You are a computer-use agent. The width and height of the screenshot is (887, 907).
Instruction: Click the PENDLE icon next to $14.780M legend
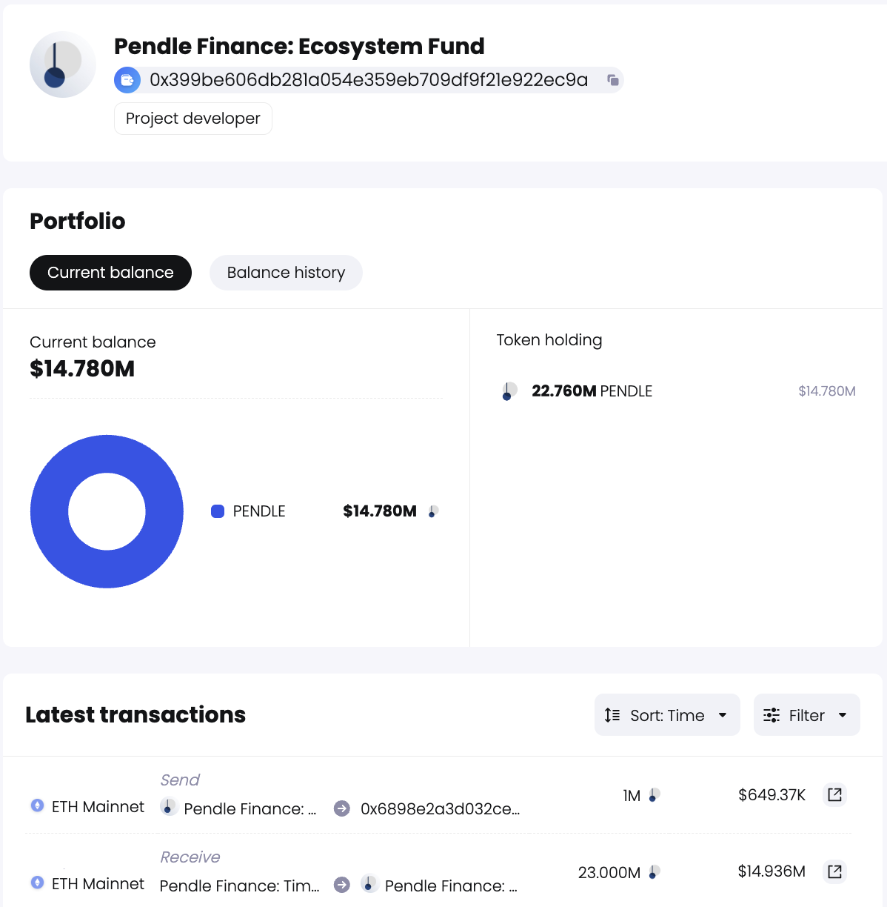tap(432, 511)
